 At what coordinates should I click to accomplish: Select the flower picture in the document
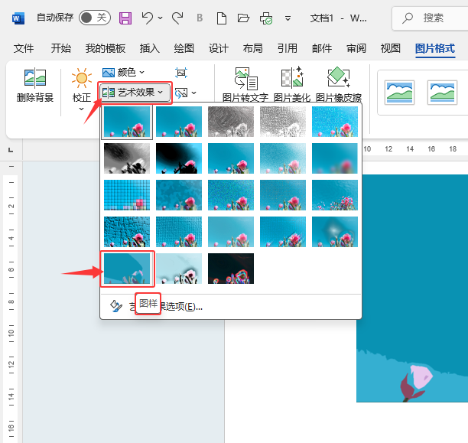tap(412, 288)
